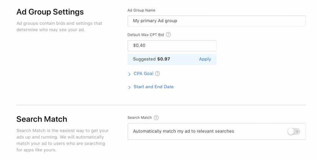This screenshot has height=161, width=317.
Task: Click the Default Max CPT Bid label text
Action: point(146,35)
